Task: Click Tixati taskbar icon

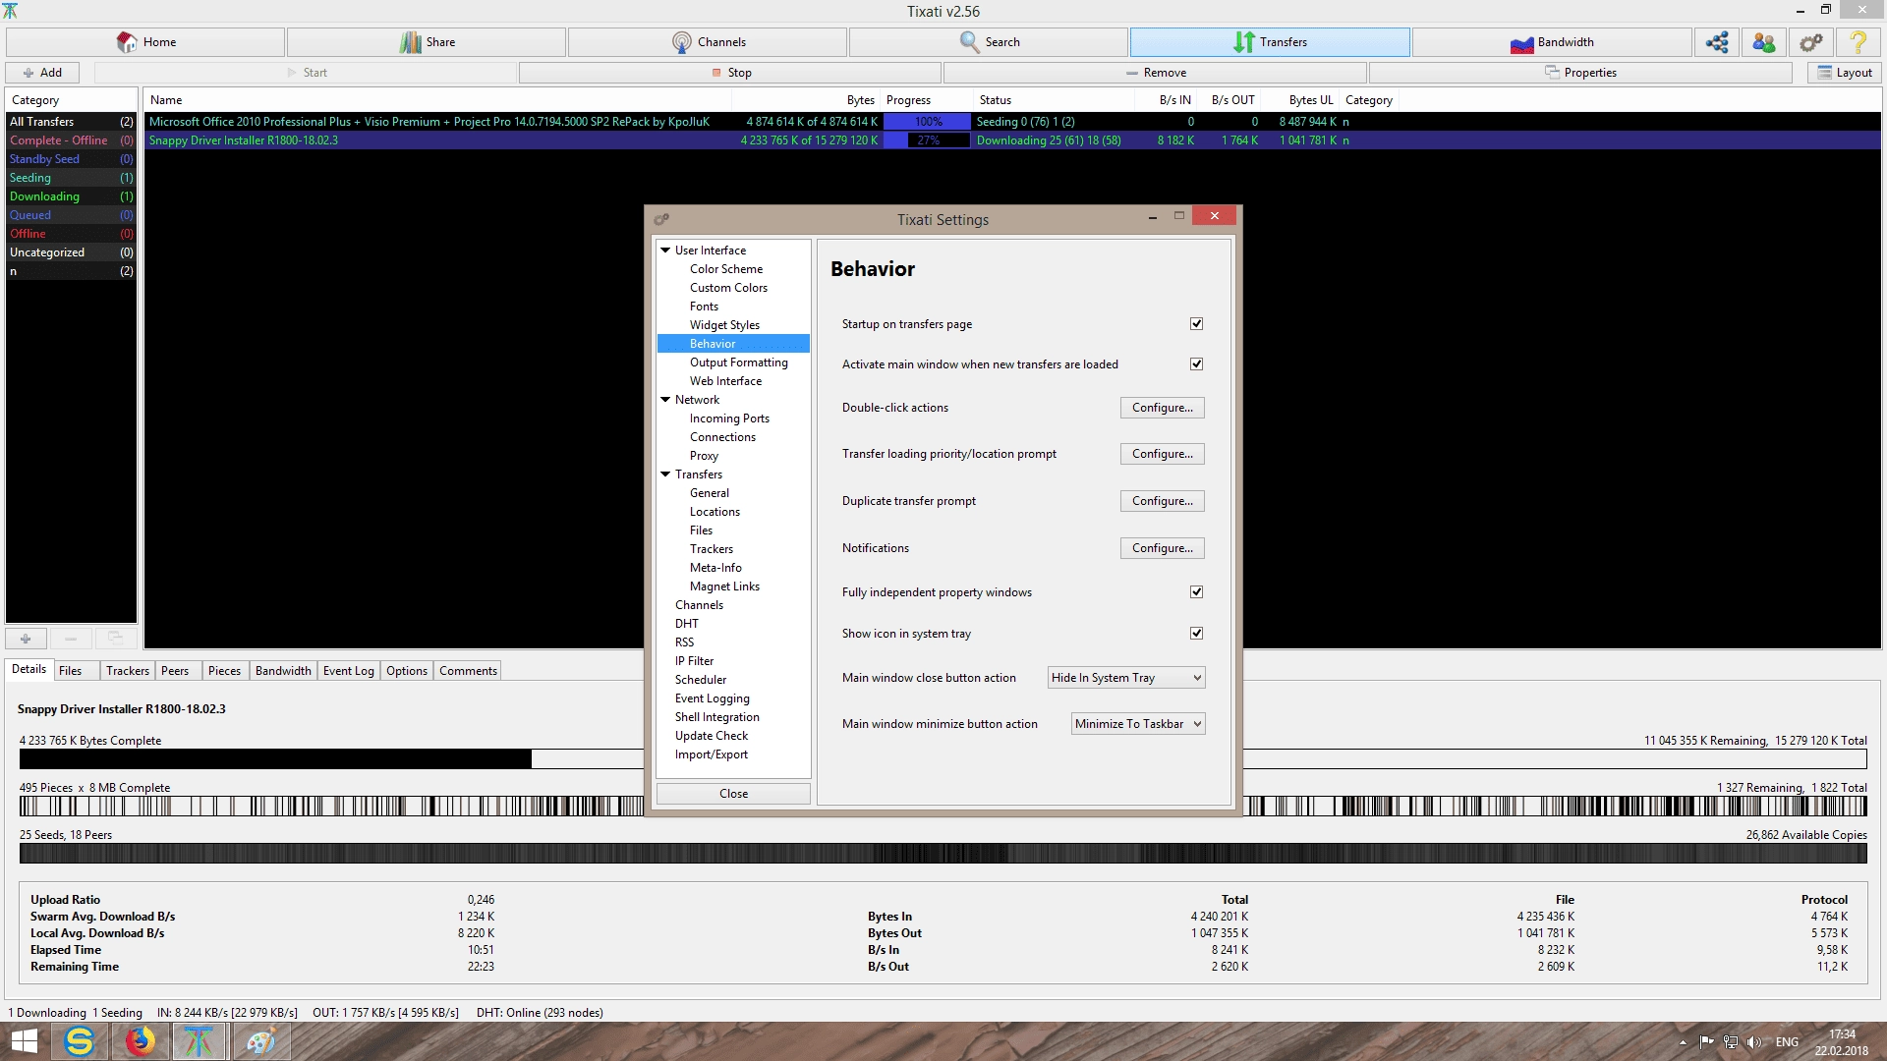Action: 200,1041
